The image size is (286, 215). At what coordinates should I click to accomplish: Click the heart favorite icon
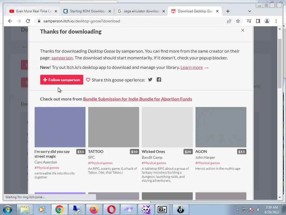(x=88, y=80)
